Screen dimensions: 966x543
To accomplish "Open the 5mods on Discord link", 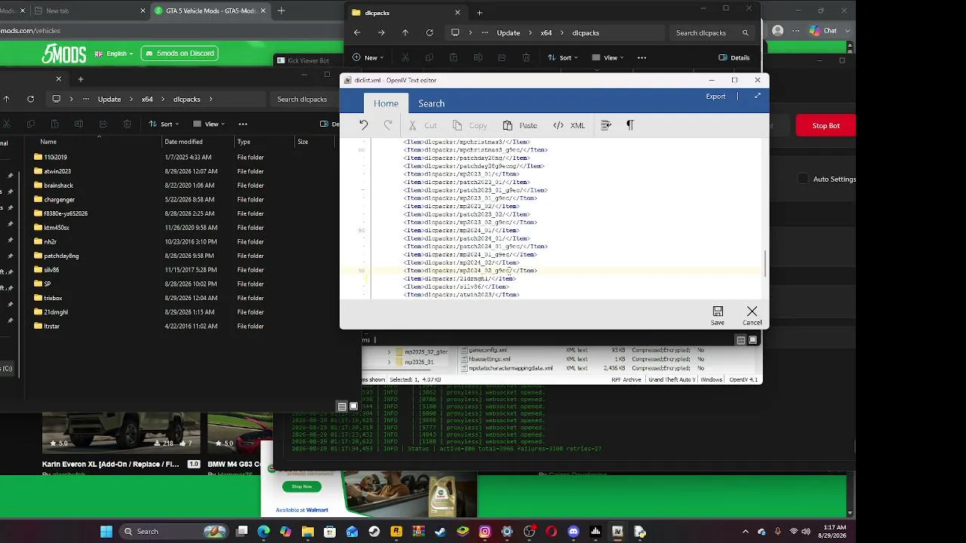I will point(180,54).
